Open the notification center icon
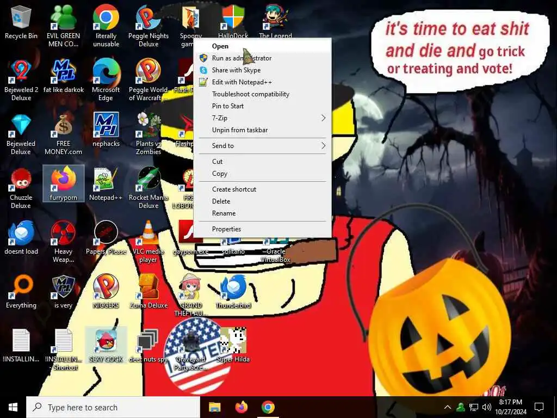This screenshot has width=557, height=418. (x=539, y=407)
